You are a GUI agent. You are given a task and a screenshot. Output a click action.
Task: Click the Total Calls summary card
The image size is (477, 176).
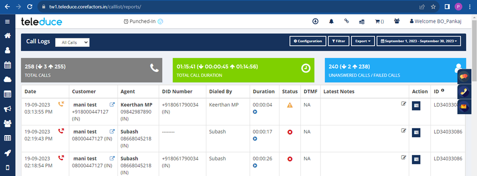coord(91,70)
